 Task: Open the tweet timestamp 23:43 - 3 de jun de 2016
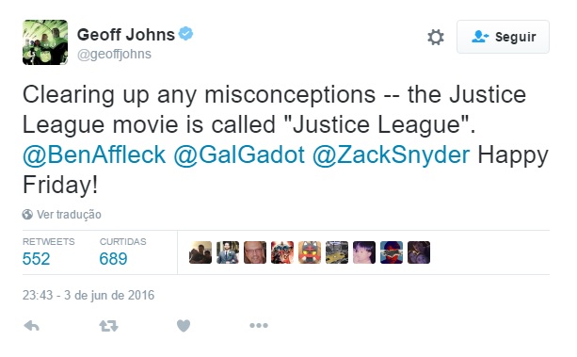[88, 295]
